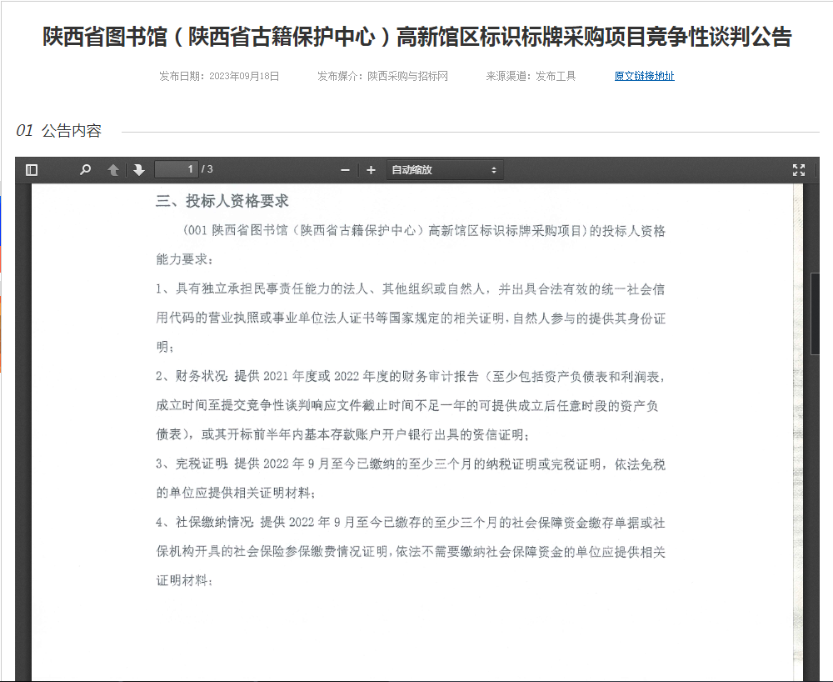Zoom out with the minus button
This screenshot has height=682, width=833.
(345, 170)
